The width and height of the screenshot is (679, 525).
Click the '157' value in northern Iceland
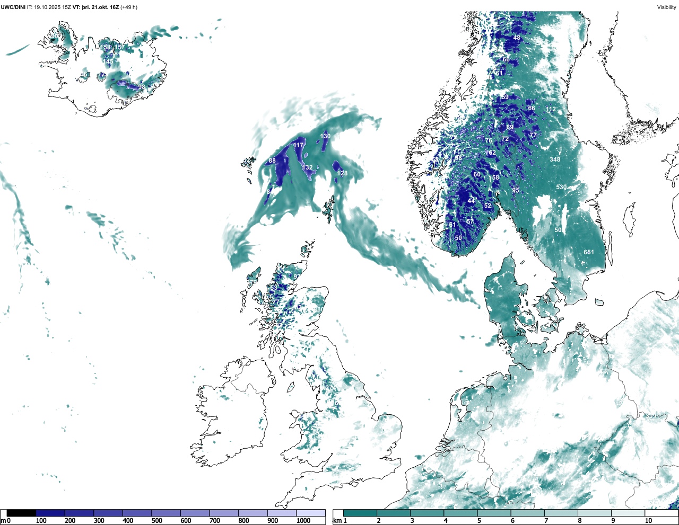coord(120,47)
